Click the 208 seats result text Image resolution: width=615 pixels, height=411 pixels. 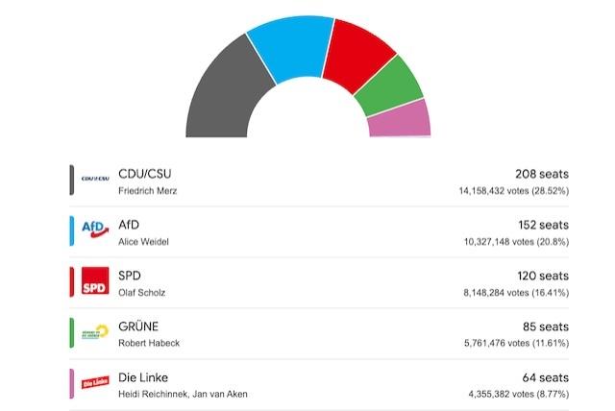542,174
